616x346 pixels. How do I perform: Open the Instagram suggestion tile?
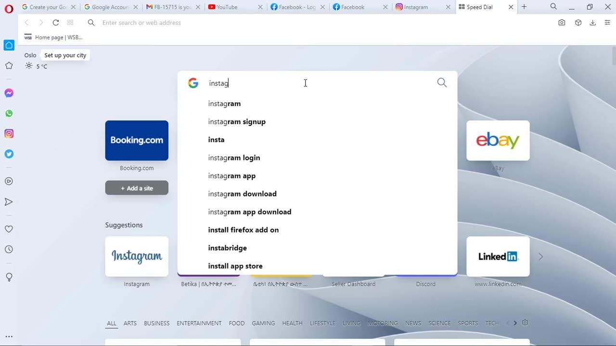pos(137,257)
